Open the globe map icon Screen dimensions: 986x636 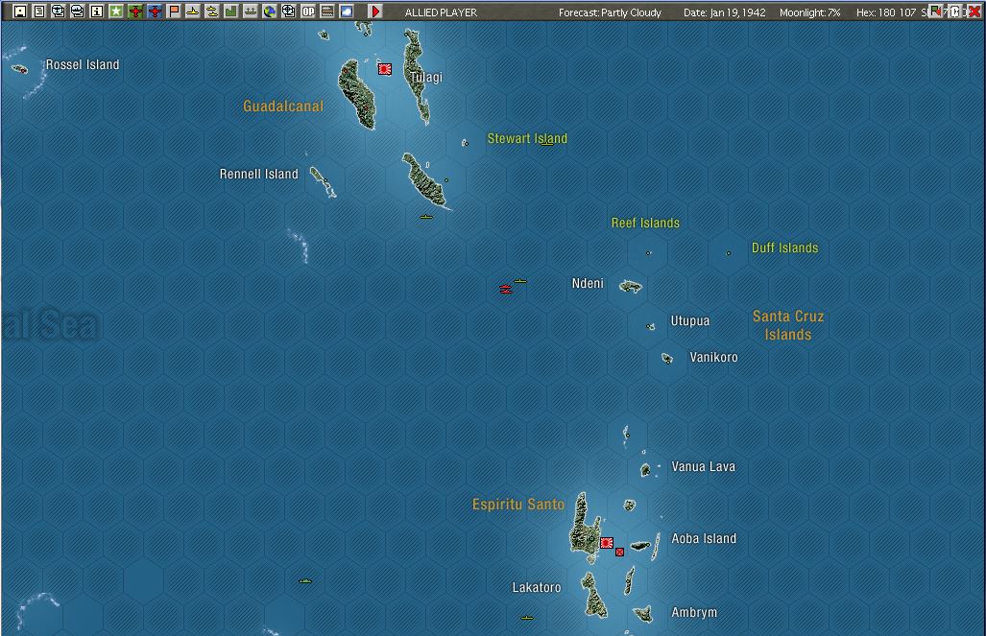pyautogui.click(x=270, y=12)
